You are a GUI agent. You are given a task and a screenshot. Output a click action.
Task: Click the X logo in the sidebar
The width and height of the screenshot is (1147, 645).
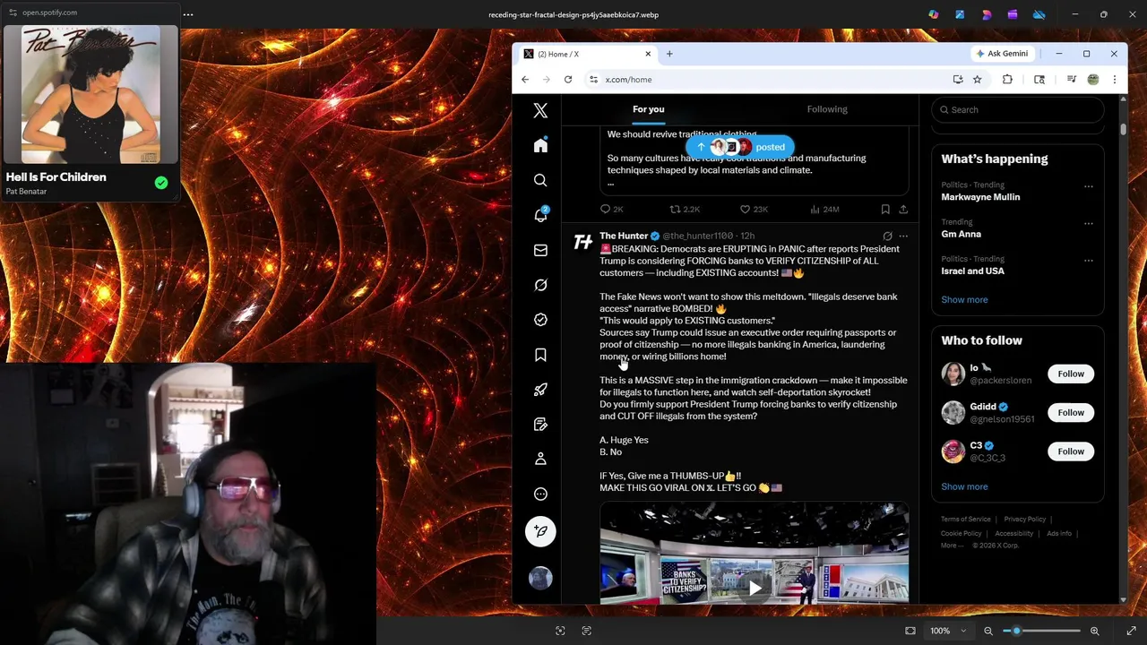pos(540,110)
